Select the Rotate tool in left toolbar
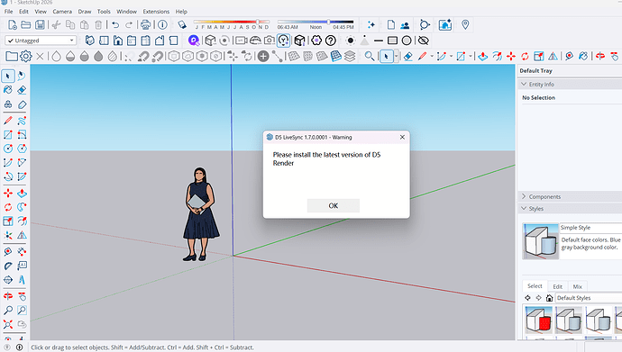This screenshot has width=622, height=352. pyautogui.click(x=7, y=207)
